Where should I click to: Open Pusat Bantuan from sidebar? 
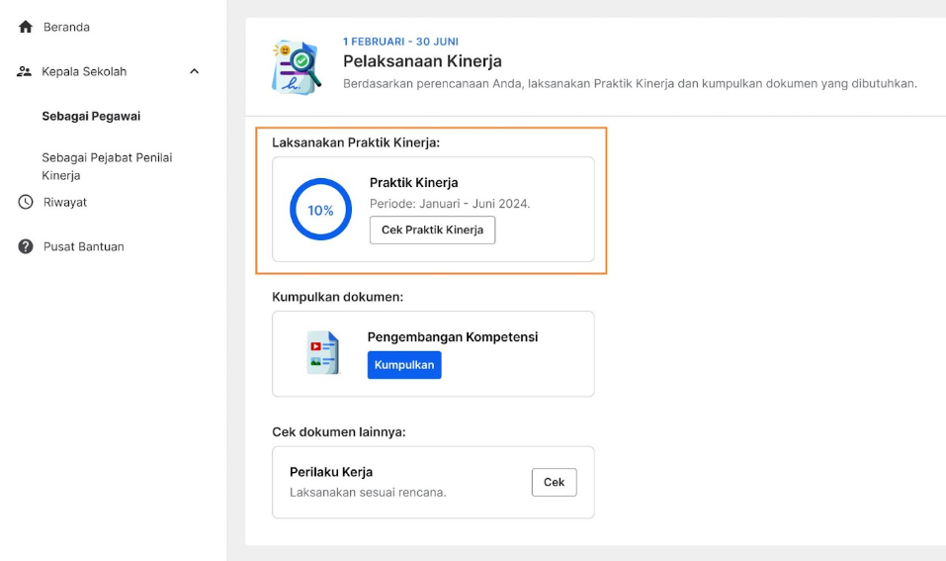pos(84,246)
